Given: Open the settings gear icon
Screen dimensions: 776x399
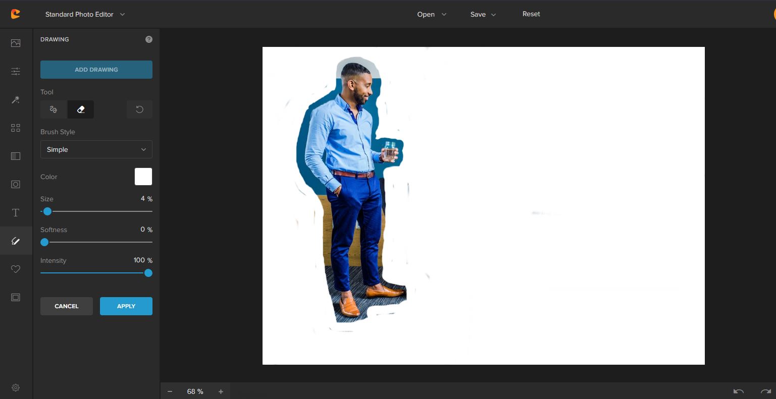Looking at the screenshot, I should (x=16, y=387).
